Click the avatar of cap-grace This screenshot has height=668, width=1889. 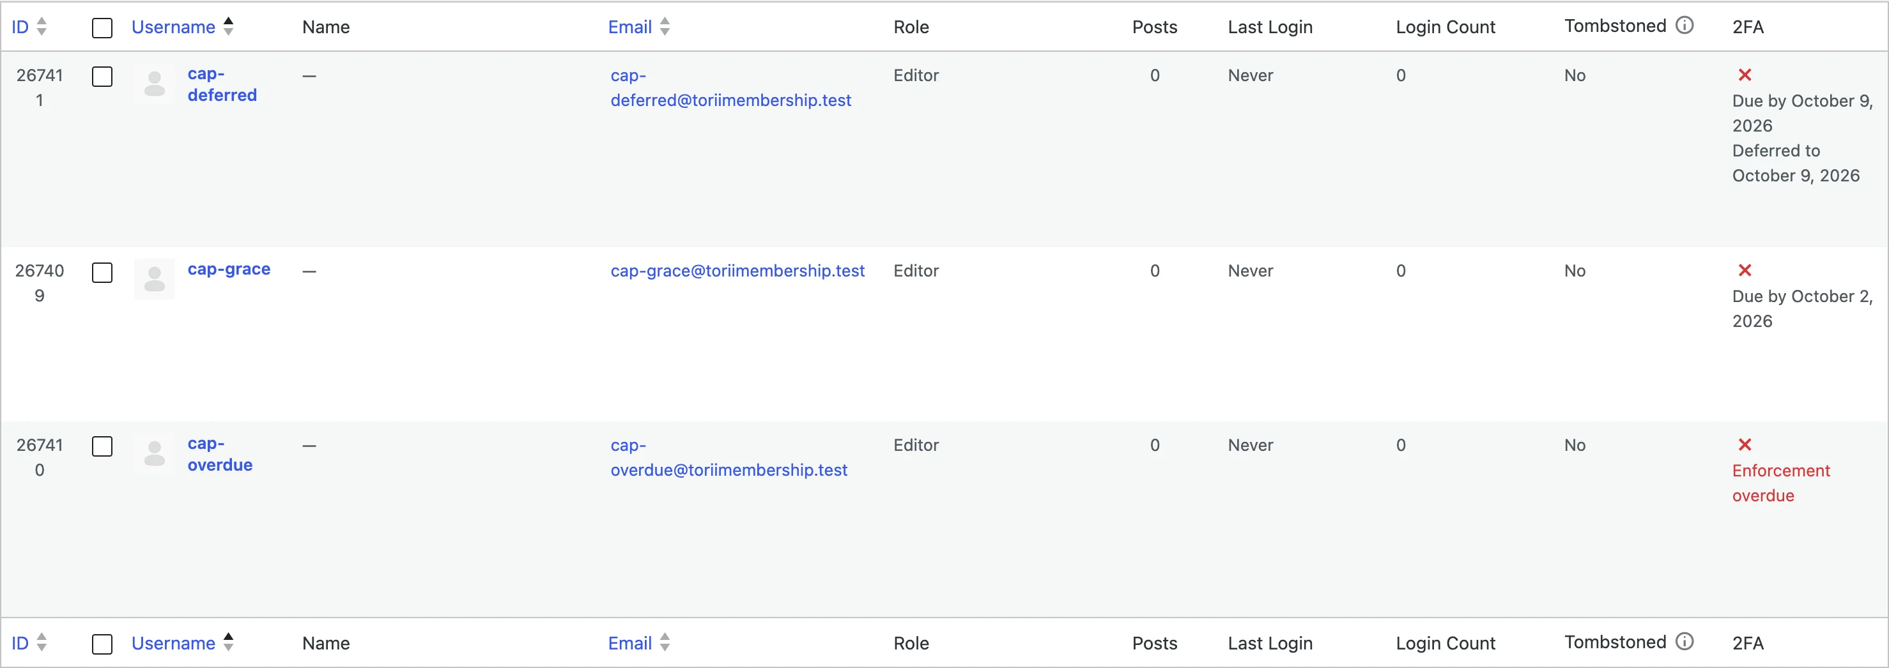[x=154, y=279]
